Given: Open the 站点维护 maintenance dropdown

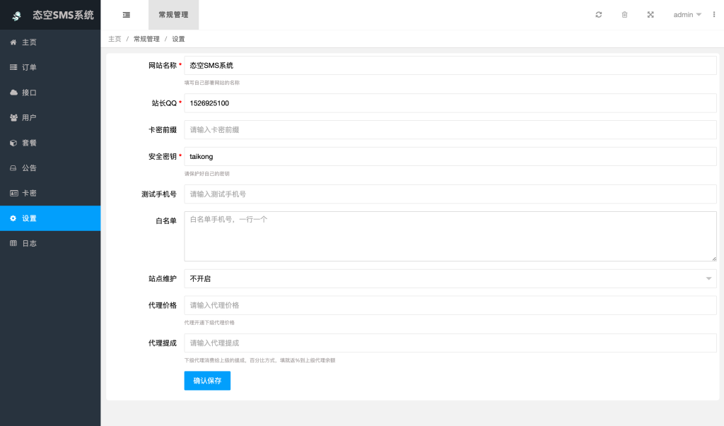Looking at the screenshot, I should pyautogui.click(x=450, y=278).
